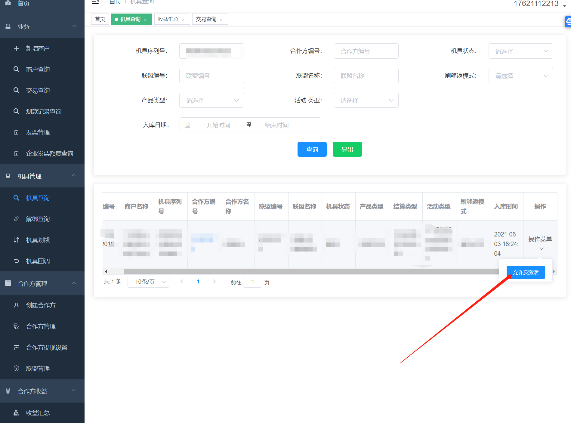
Task: Click the blue 查询 button
Action: [312, 150]
